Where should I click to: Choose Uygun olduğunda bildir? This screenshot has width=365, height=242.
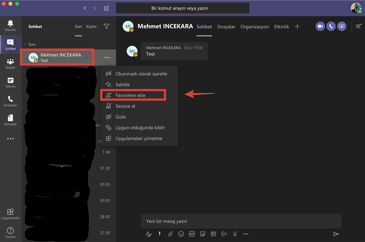[139, 128]
